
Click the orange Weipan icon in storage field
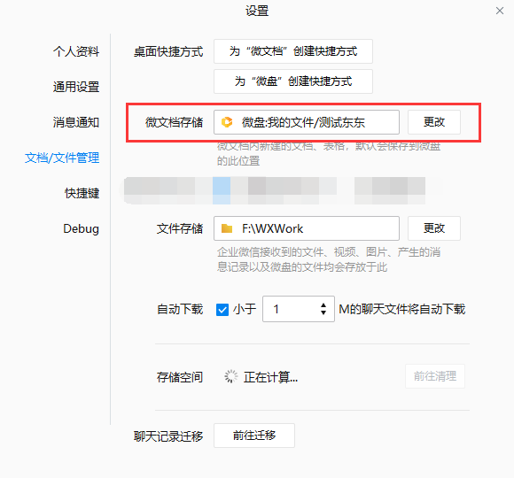(x=227, y=122)
